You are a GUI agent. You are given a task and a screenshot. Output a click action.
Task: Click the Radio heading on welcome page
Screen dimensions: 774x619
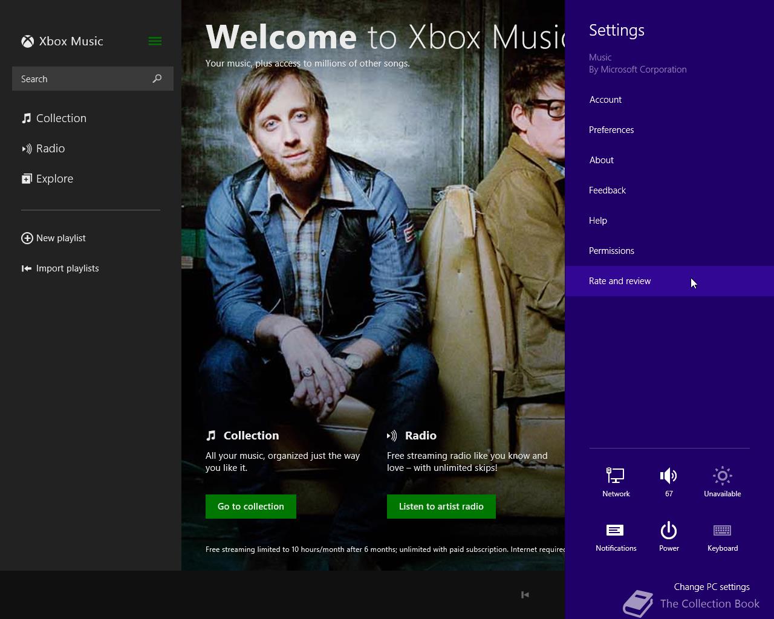pyautogui.click(x=420, y=435)
